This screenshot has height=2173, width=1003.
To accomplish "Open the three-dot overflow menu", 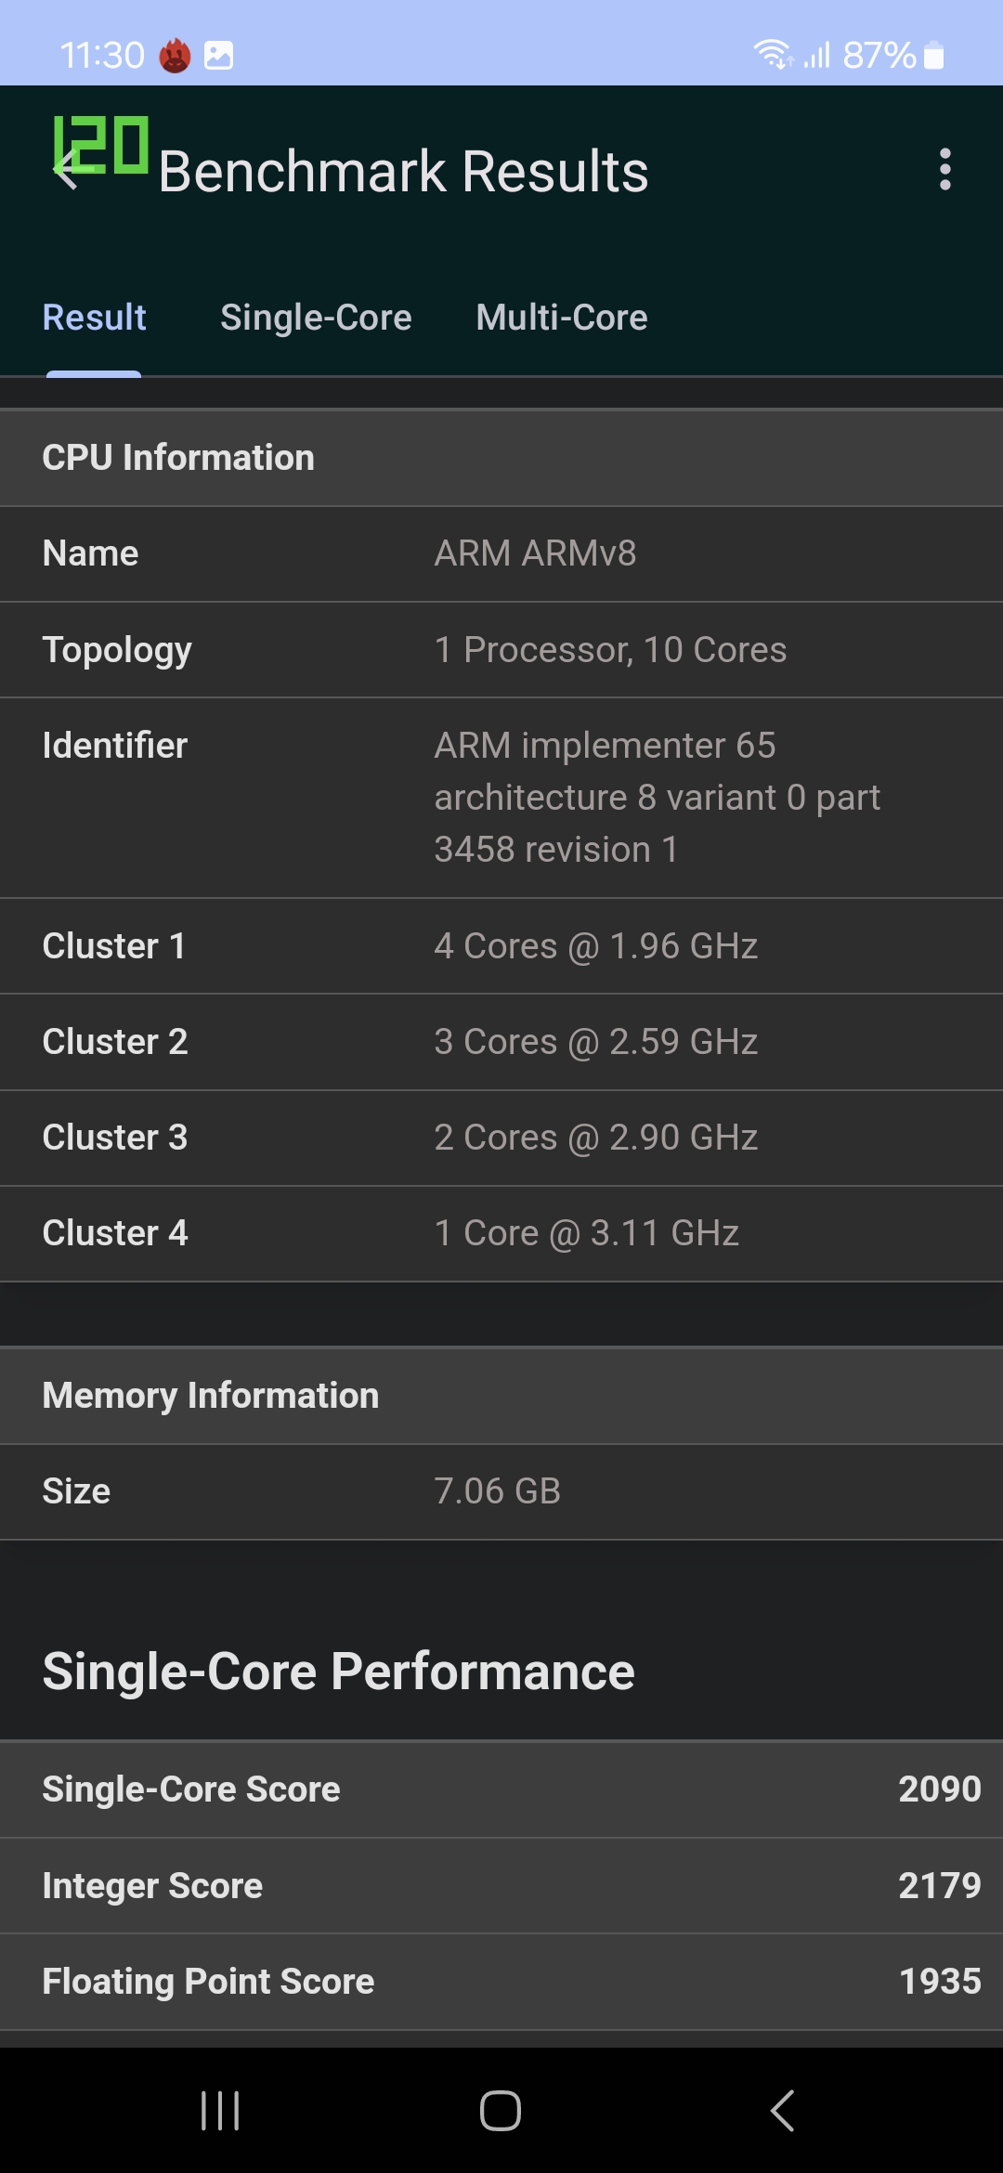I will point(944,170).
